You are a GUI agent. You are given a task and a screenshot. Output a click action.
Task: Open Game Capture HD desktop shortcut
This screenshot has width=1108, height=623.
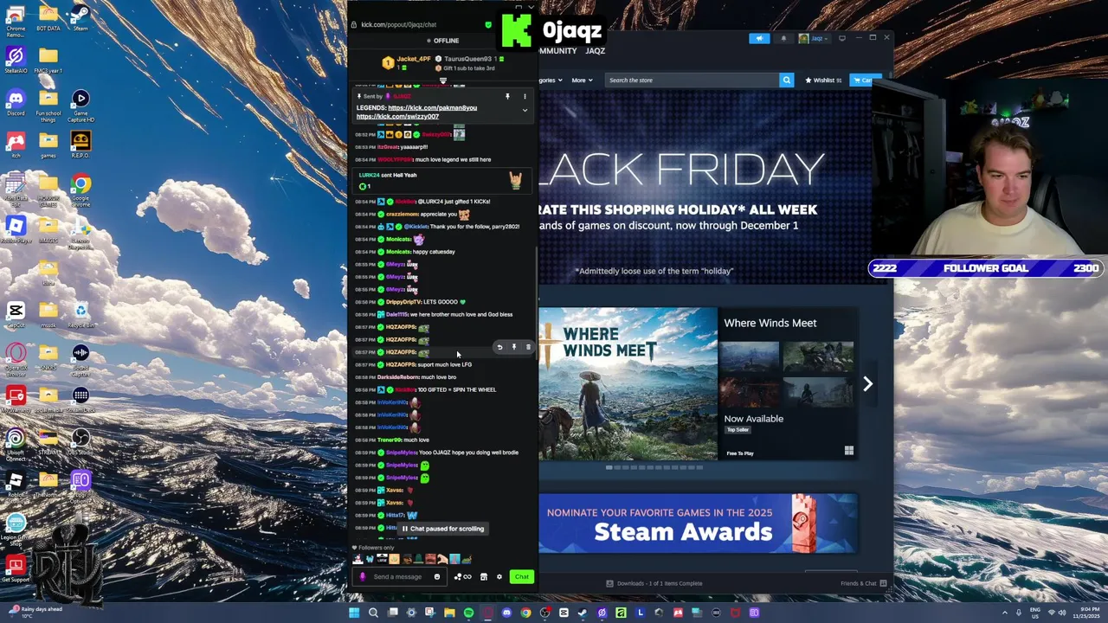point(81,106)
